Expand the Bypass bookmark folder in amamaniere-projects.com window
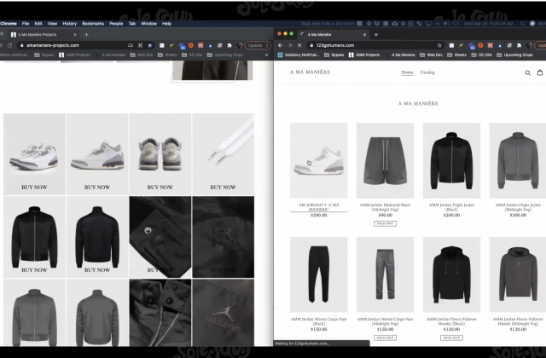This screenshot has width=546, height=358. [44, 55]
